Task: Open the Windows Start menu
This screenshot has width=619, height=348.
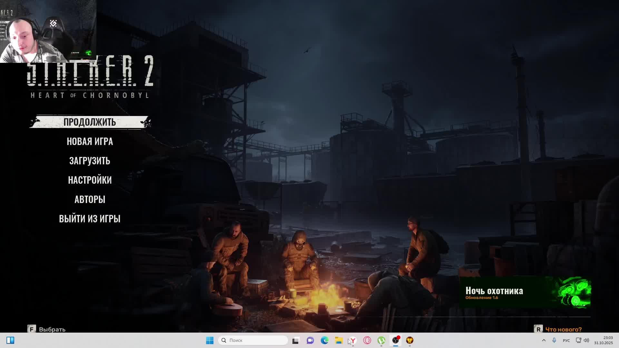Action: 210,340
